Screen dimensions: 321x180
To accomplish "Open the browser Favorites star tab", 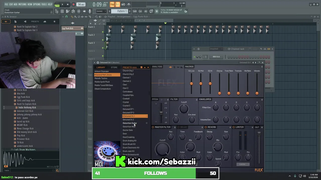I will pyautogui.click(x=54, y=21).
